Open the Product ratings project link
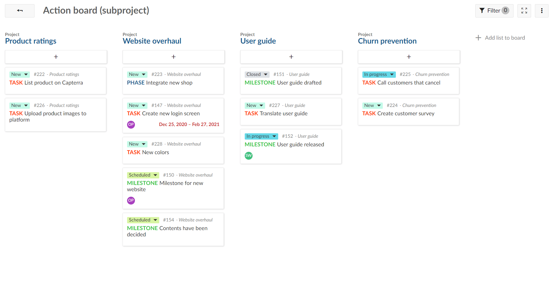 click(x=31, y=41)
